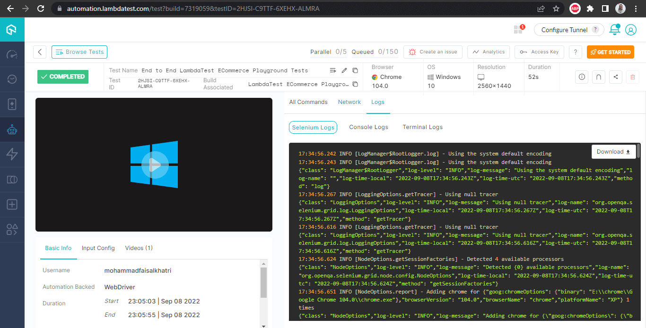Play the test execution video
The image size is (646, 328).
tap(154, 164)
